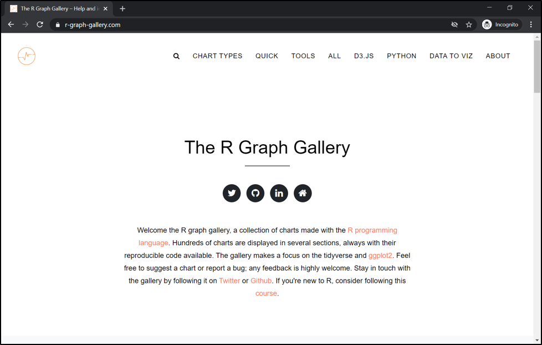Open the GitHub social icon
The width and height of the screenshot is (542, 345).
[x=255, y=193]
